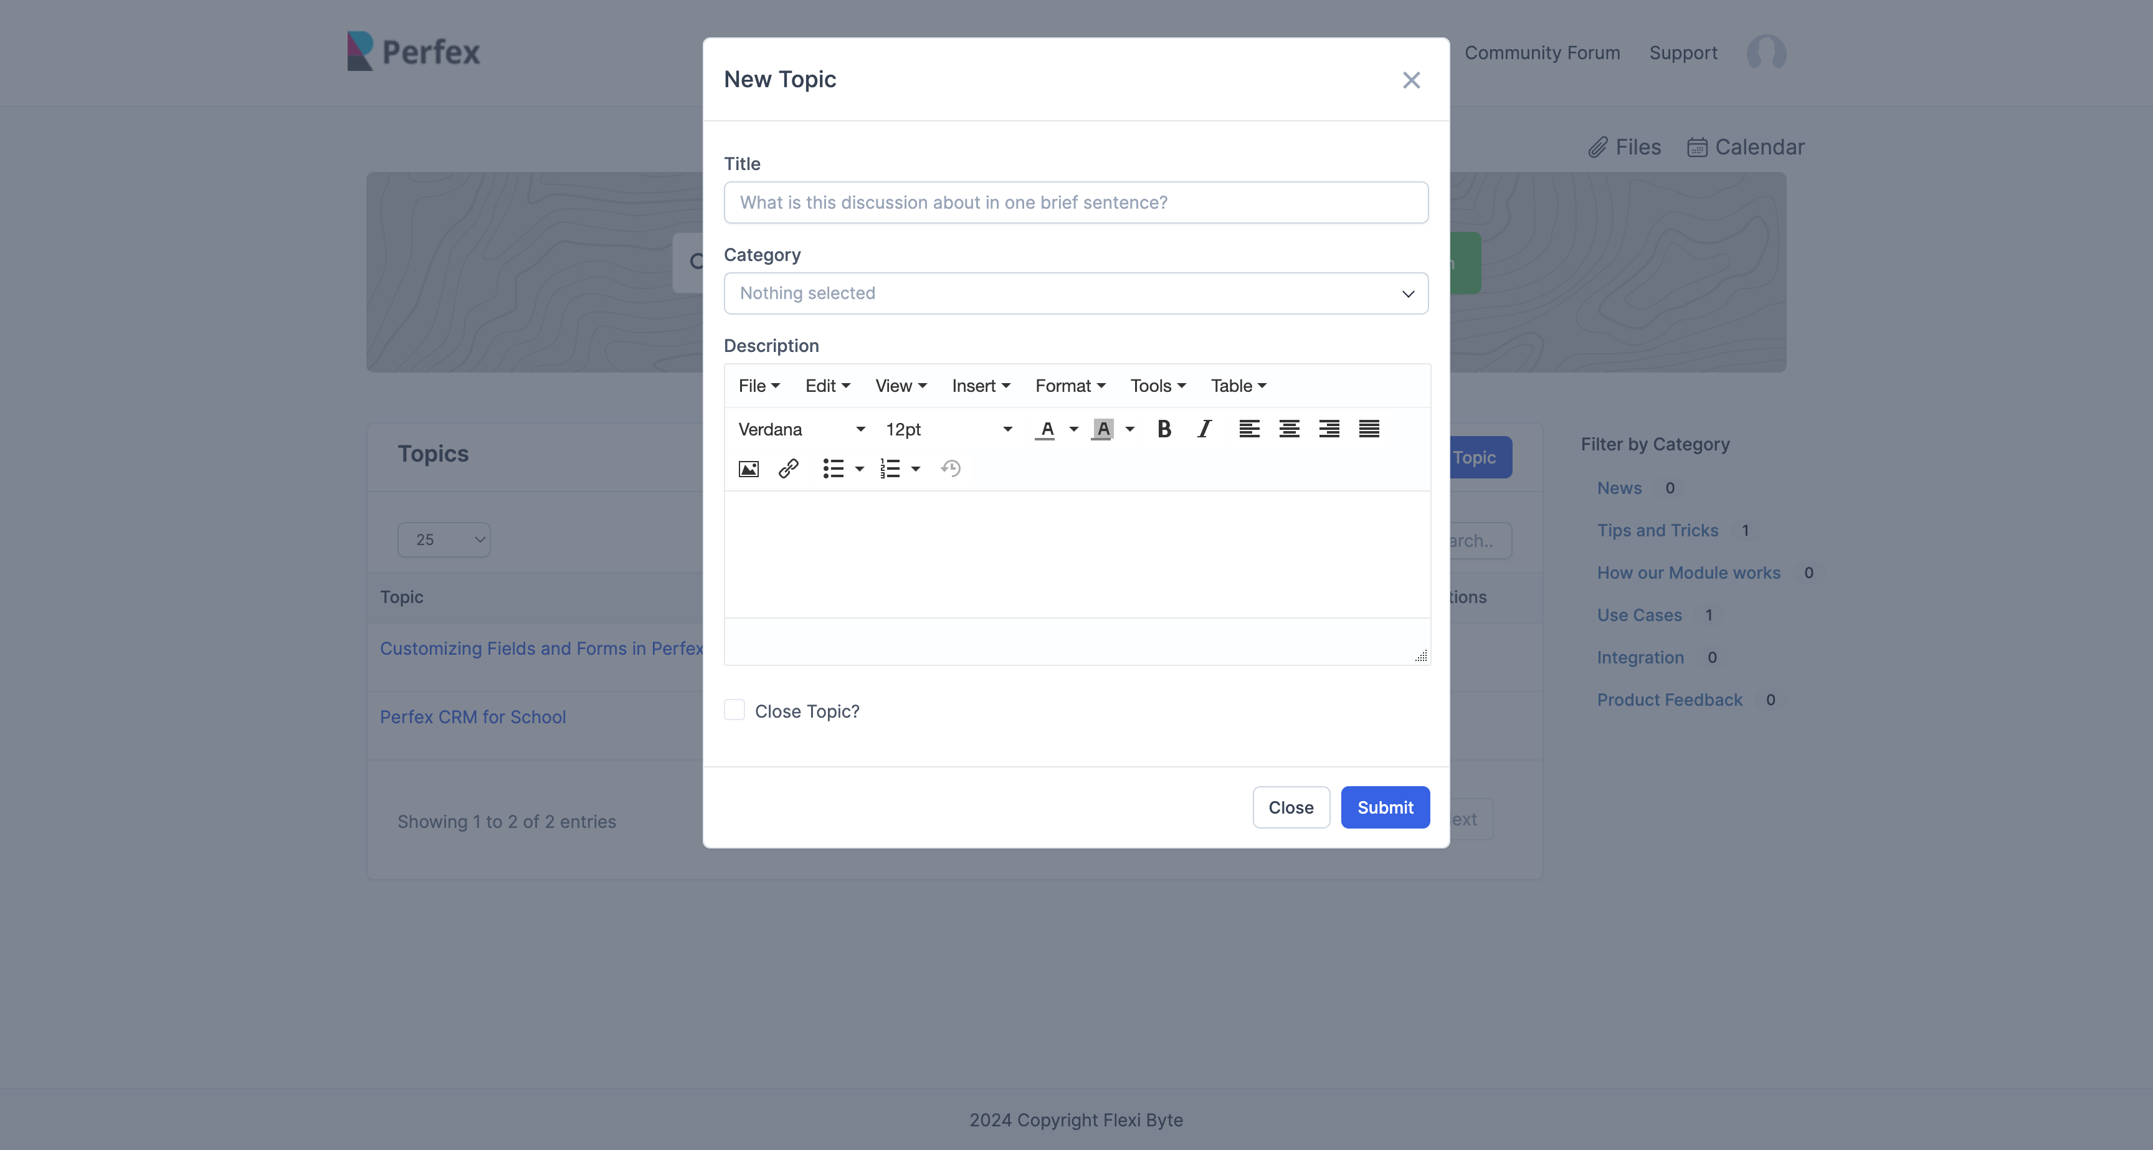The height and width of the screenshot is (1150, 2153).
Task: Toggle the numbered list in the editor
Action: (891, 469)
